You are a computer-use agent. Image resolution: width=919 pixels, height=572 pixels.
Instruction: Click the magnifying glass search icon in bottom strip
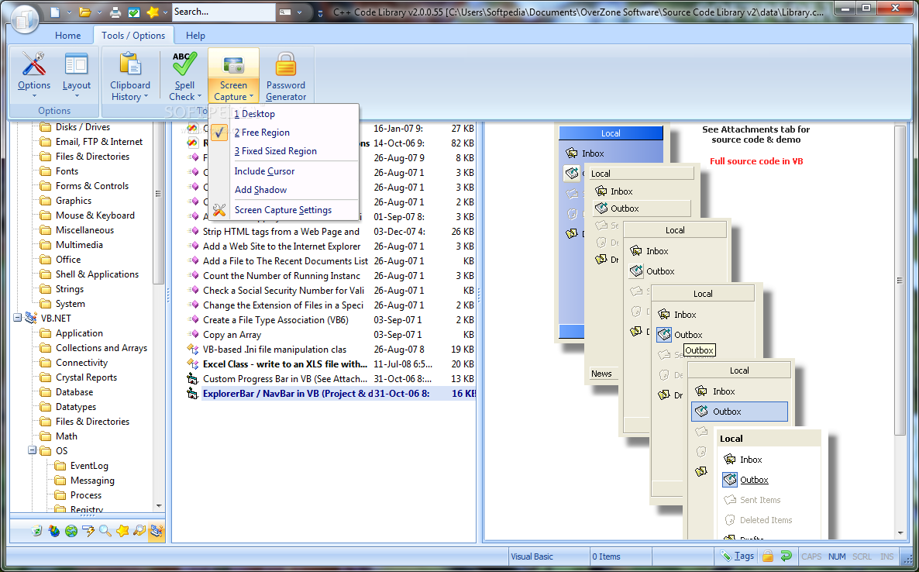point(105,531)
